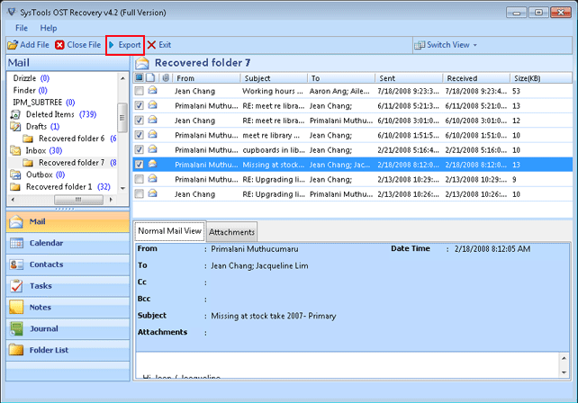Open the Contacts section icon

tap(17, 264)
